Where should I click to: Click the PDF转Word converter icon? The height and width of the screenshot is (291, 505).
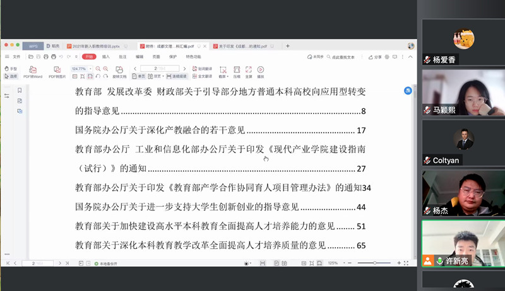coord(32,71)
